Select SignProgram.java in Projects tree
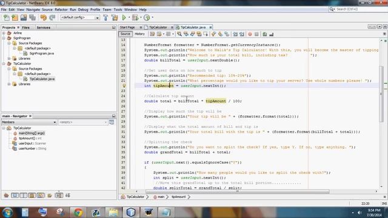This screenshot has height=218, width=388. tap(42, 53)
